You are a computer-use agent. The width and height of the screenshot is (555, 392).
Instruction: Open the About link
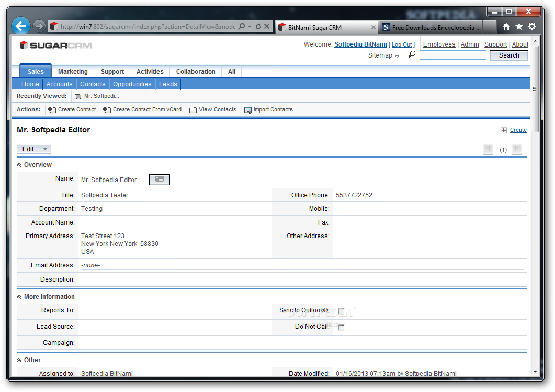pos(520,44)
